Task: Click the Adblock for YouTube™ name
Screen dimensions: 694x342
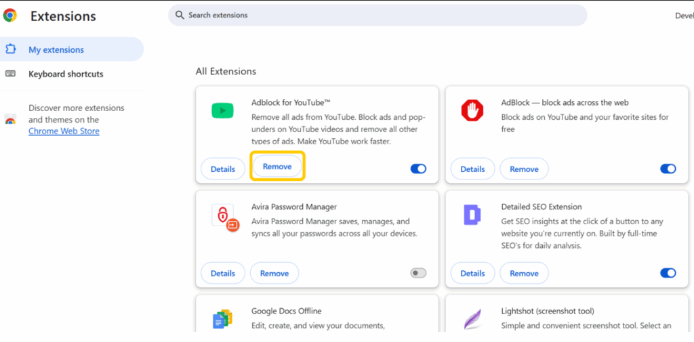Action: pos(291,102)
